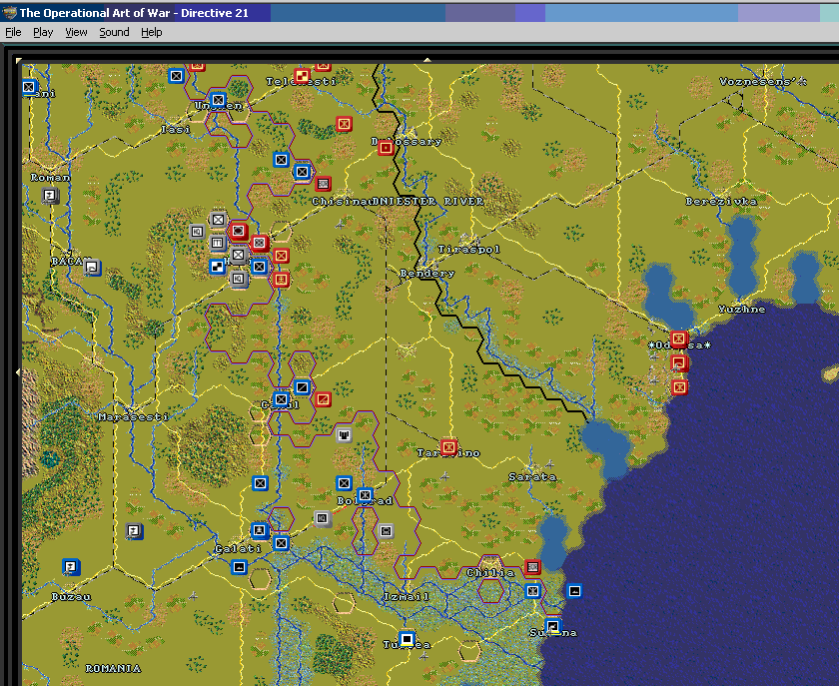
Task: Select the top red unit at Odessa
Action: tap(678, 339)
